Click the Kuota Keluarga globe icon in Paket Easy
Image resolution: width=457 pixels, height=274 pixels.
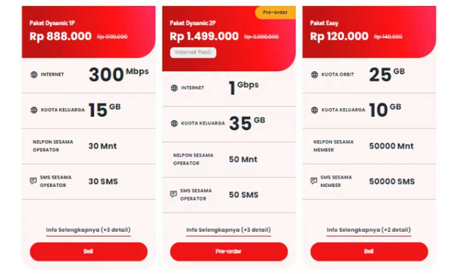(x=314, y=110)
